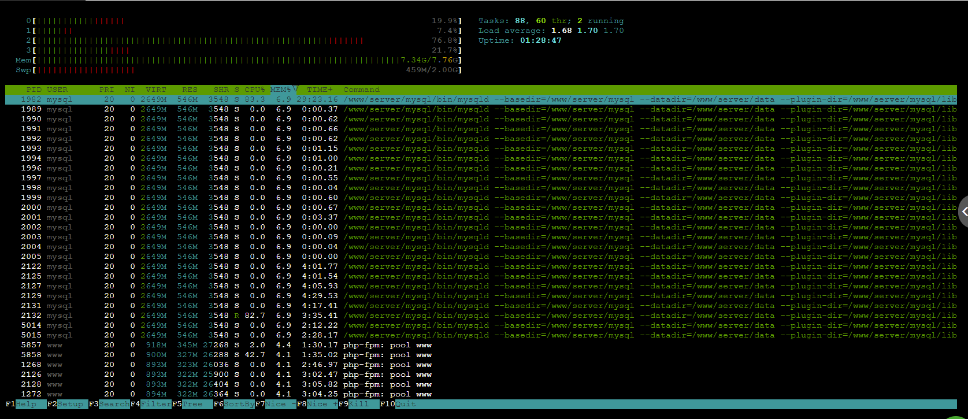Click the CPU 1 usage meter bar
Image resolution: width=968 pixels, height=419 pixels.
click(246, 31)
